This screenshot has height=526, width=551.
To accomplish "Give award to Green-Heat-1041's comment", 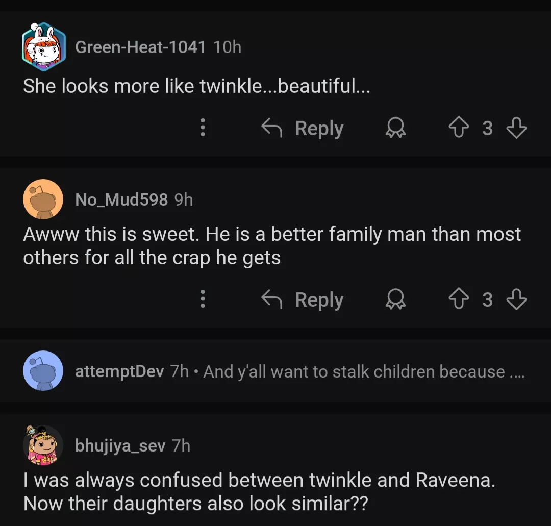I will pos(395,128).
